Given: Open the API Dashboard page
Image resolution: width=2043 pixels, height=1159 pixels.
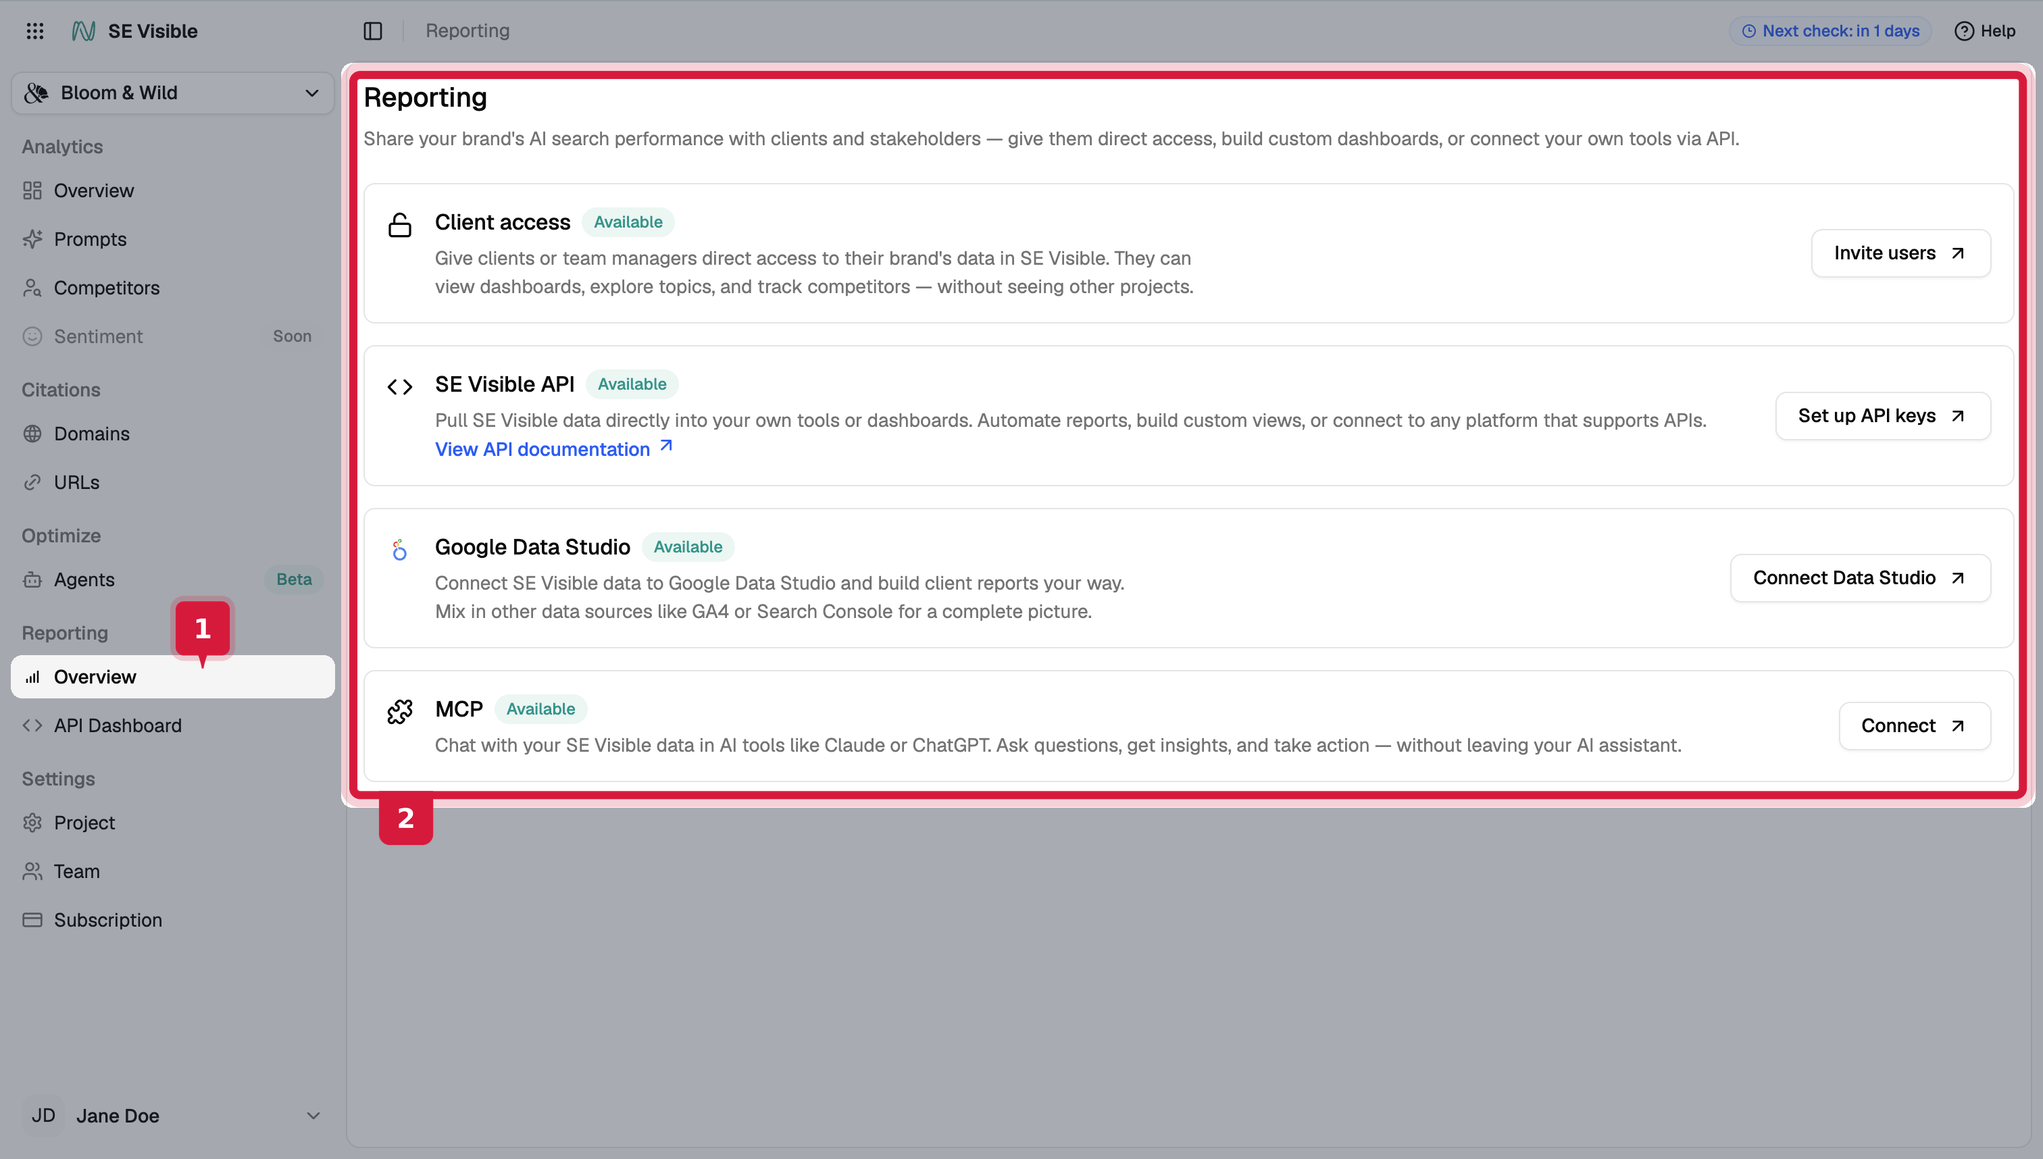Looking at the screenshot, I should tap(173, 725).
